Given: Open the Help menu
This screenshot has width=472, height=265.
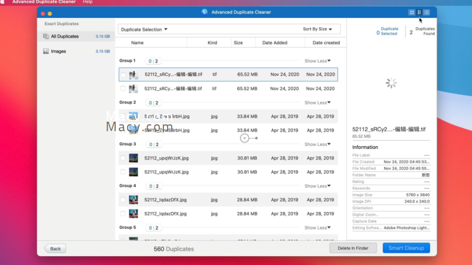Looking at the screenshot, I should point(88,2).
